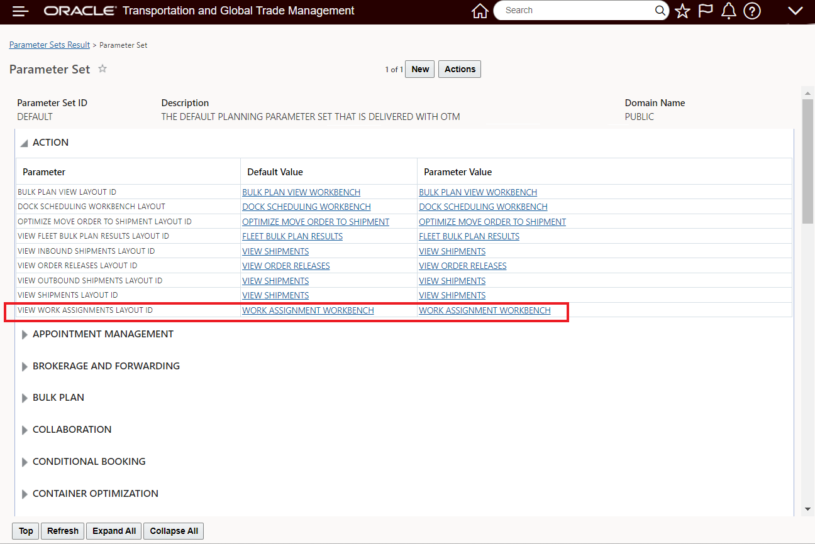Image resolution: width=815 pixels, height=544 pixels.
Task: Open parameter value WORK ASSIGNMENT WORKBENCH link
Action: pyautogui.click(x=485, y=310)
